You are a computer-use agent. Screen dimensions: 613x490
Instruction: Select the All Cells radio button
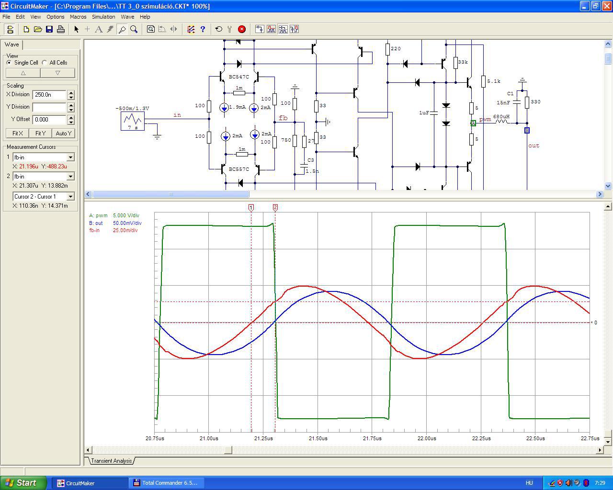point(45,63)
